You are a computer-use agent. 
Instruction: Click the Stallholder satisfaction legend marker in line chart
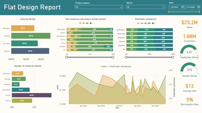109,66
